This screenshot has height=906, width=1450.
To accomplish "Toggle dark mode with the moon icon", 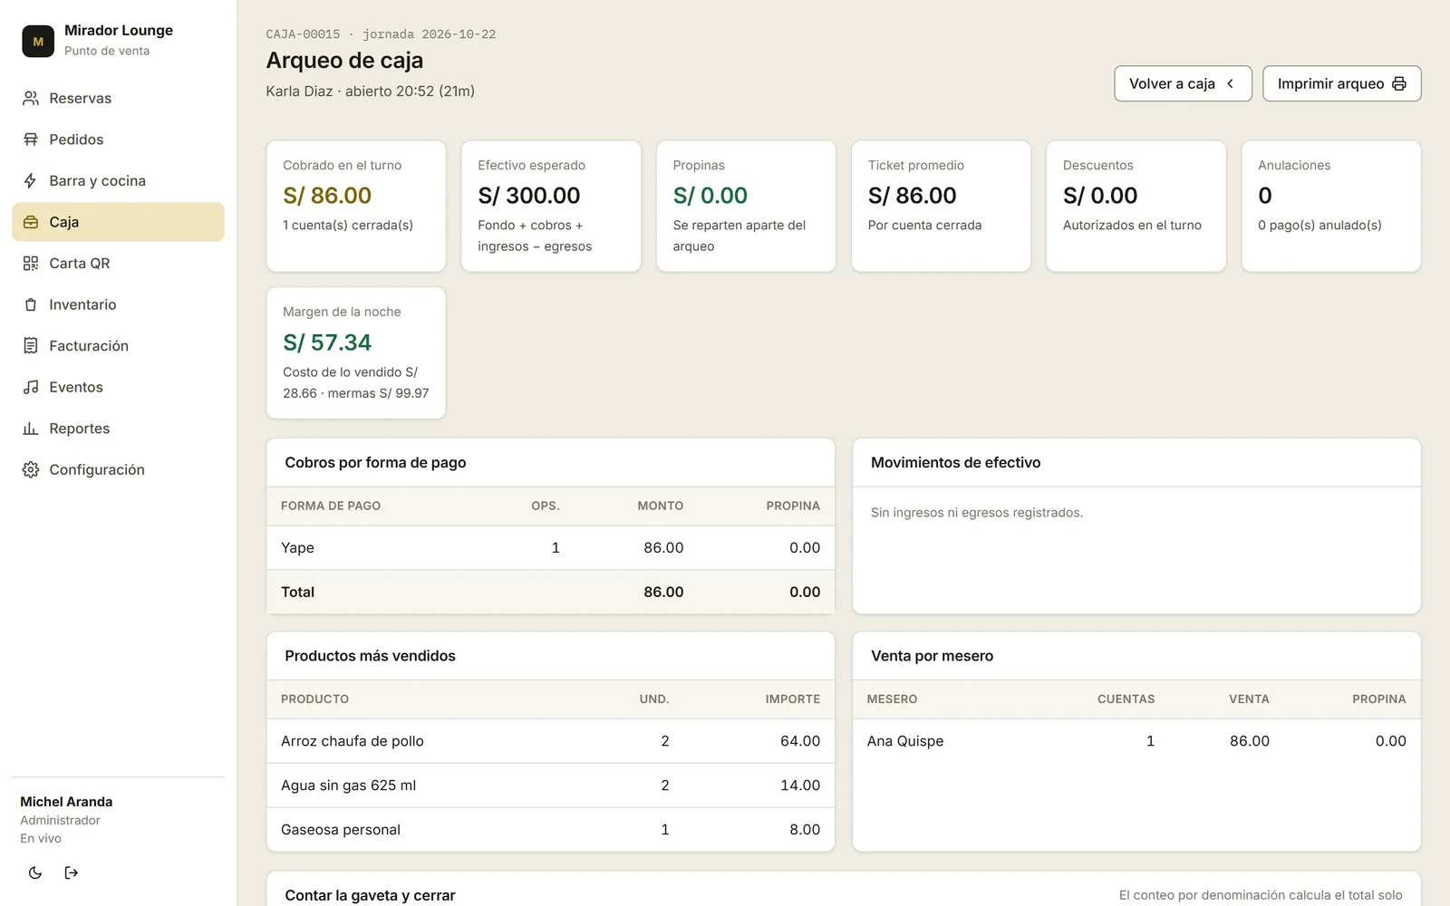I will [35, 872].
